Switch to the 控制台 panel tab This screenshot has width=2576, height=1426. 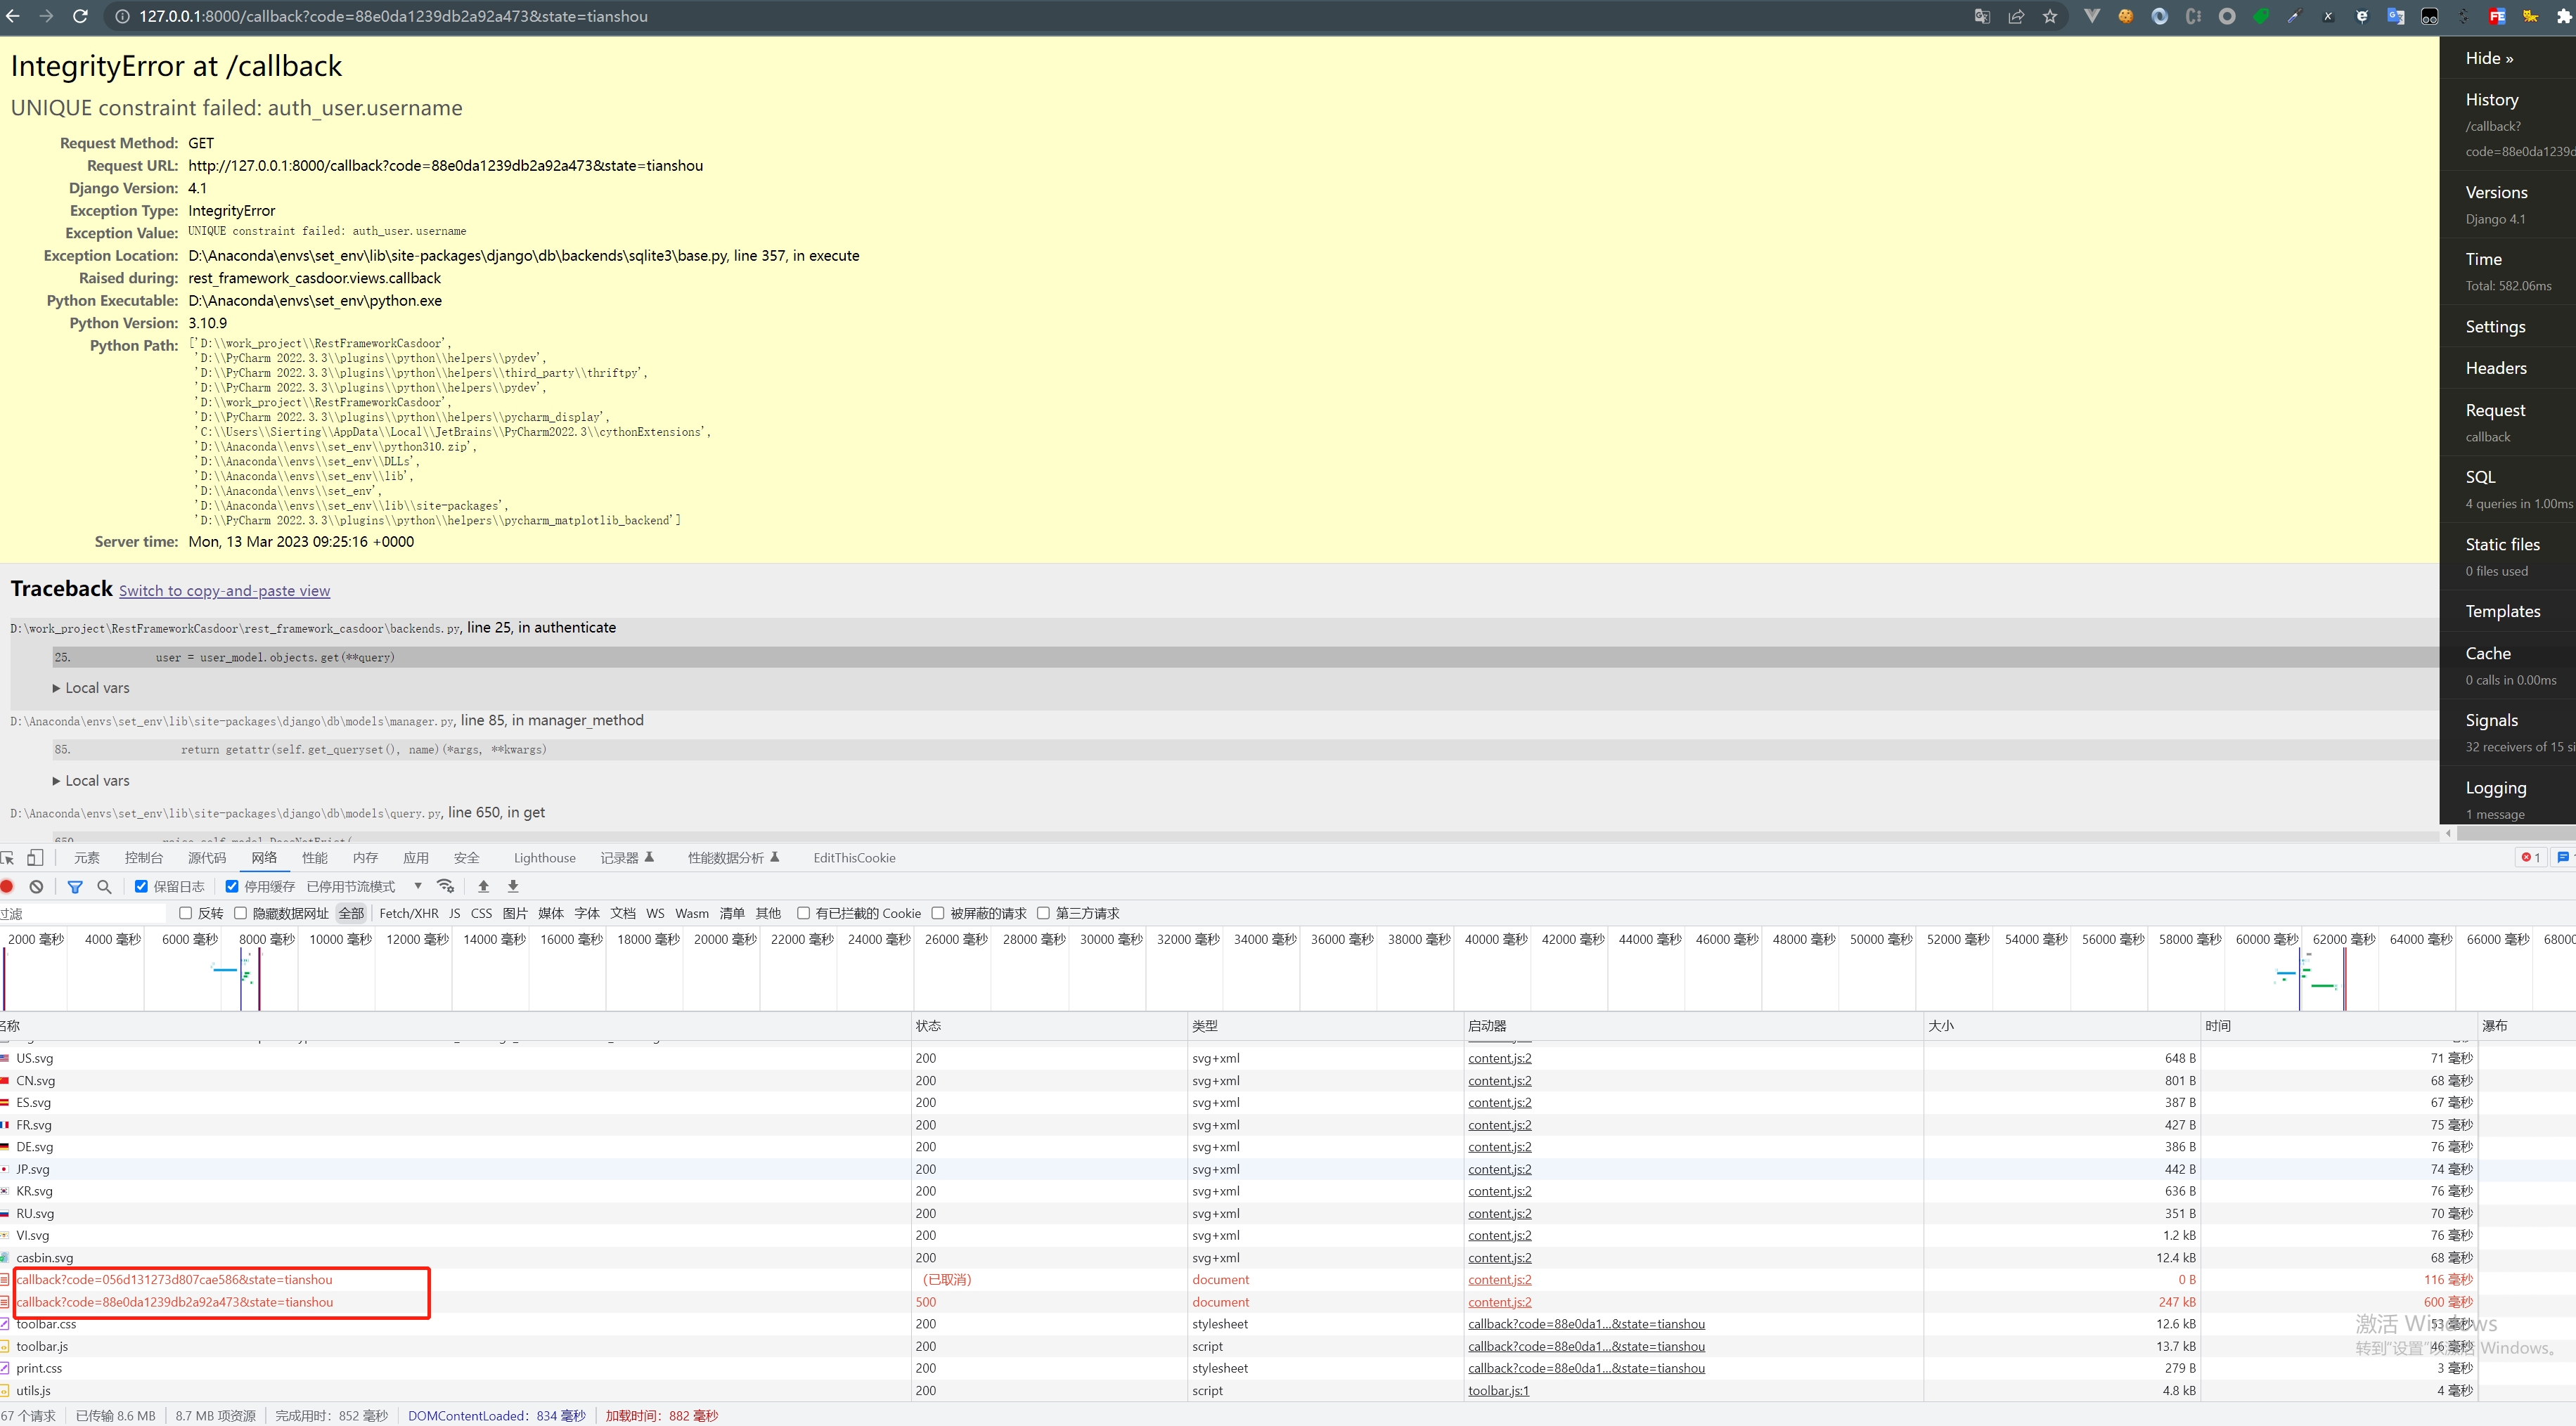coord(143,857)
